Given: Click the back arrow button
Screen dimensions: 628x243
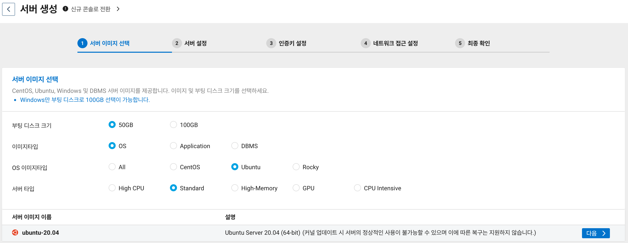Looking at the screenshot, I should click(9, 9).
